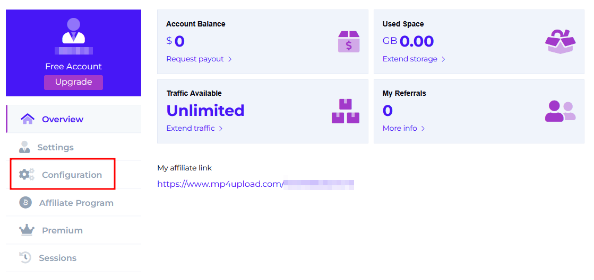Click the Used Space open box icon

click(560, 42)
